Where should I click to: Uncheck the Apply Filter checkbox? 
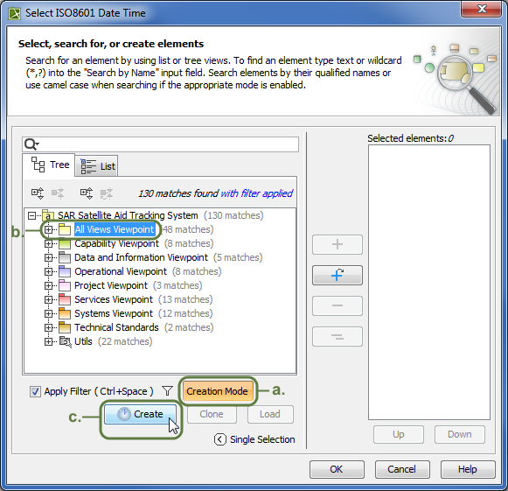pyautogui.click(x=35, y=391)
